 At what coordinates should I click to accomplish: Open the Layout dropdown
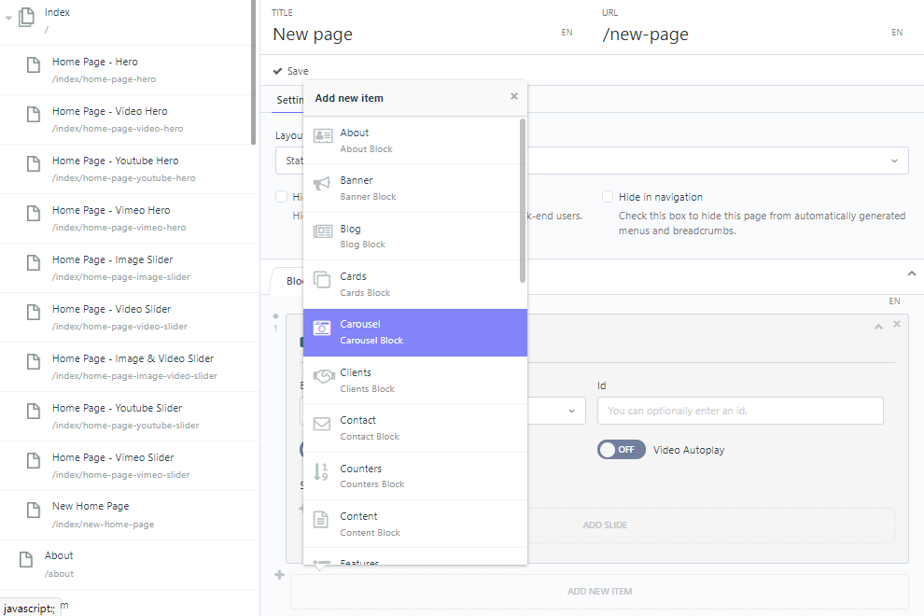click(x=592, y=161)
